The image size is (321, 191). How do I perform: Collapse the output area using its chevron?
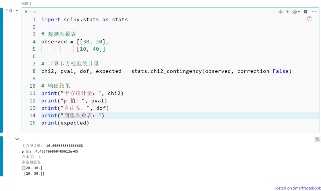coord(17,139)
